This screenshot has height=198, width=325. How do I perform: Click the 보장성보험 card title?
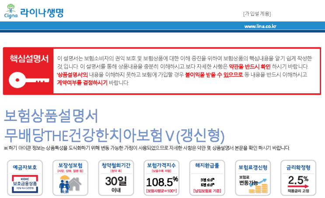tap(70, 166)
